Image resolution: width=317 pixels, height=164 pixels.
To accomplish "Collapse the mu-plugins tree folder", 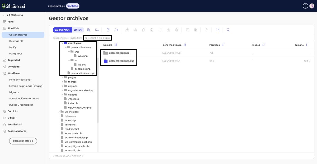I will (x=62, y=43).
